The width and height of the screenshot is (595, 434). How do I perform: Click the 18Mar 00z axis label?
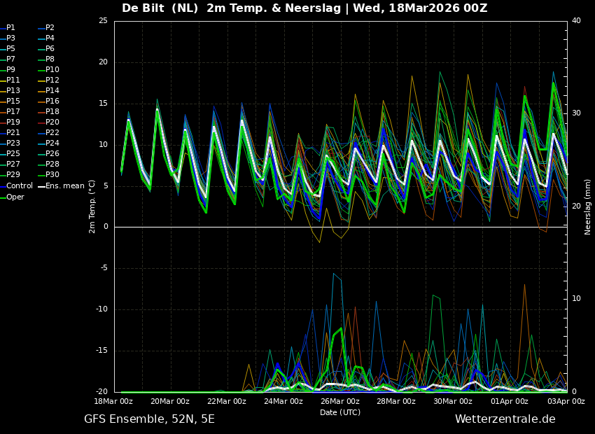(113, 402)
